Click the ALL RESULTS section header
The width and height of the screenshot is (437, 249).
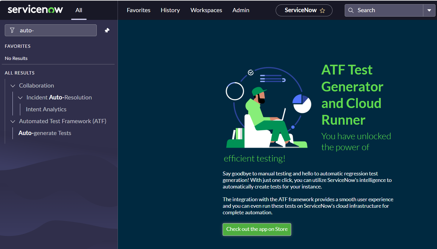pos(20,73)
